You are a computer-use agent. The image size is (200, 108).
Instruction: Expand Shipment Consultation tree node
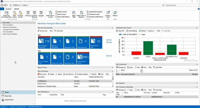coord(1,27)
